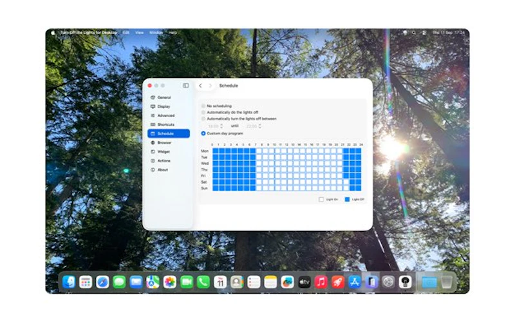
Task: Click the Turn Off the Lights lamp Dock icon
Action: click(x=405, y=282)
